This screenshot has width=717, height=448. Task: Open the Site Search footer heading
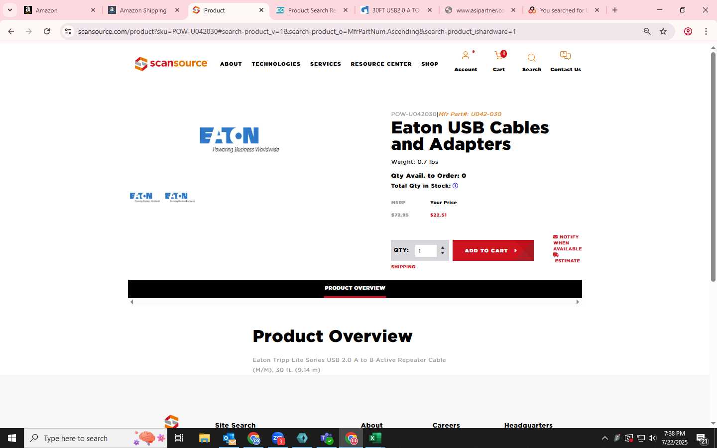[235, 425]
